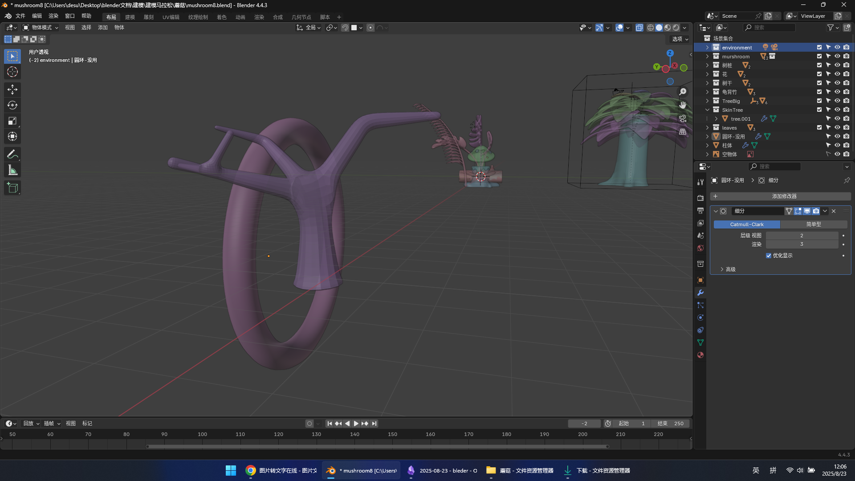Viewport: 855px width, 481px height.
Task: Select the Scale tool
Action: pyautogui.click(x=12, y=121)
